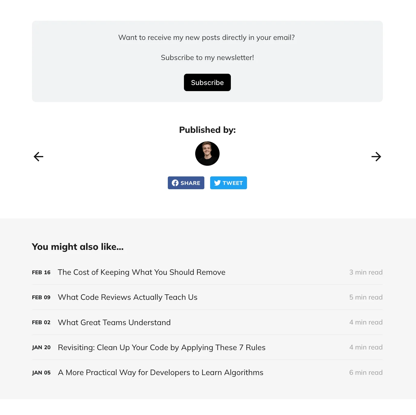Click the right arrow to view next post
This screenshot has width=416, height=415.
pos(377,157)
